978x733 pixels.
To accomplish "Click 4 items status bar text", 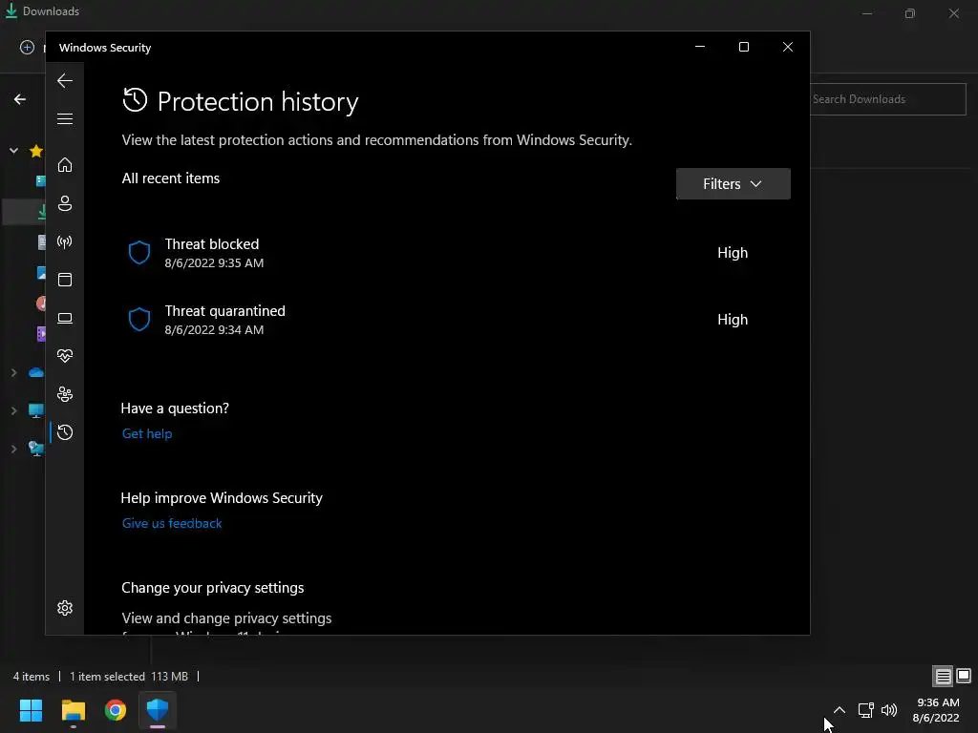I will [32, 677].
